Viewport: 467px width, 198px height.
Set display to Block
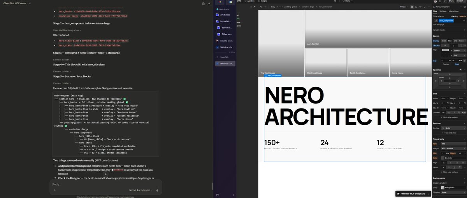[444, 41]
